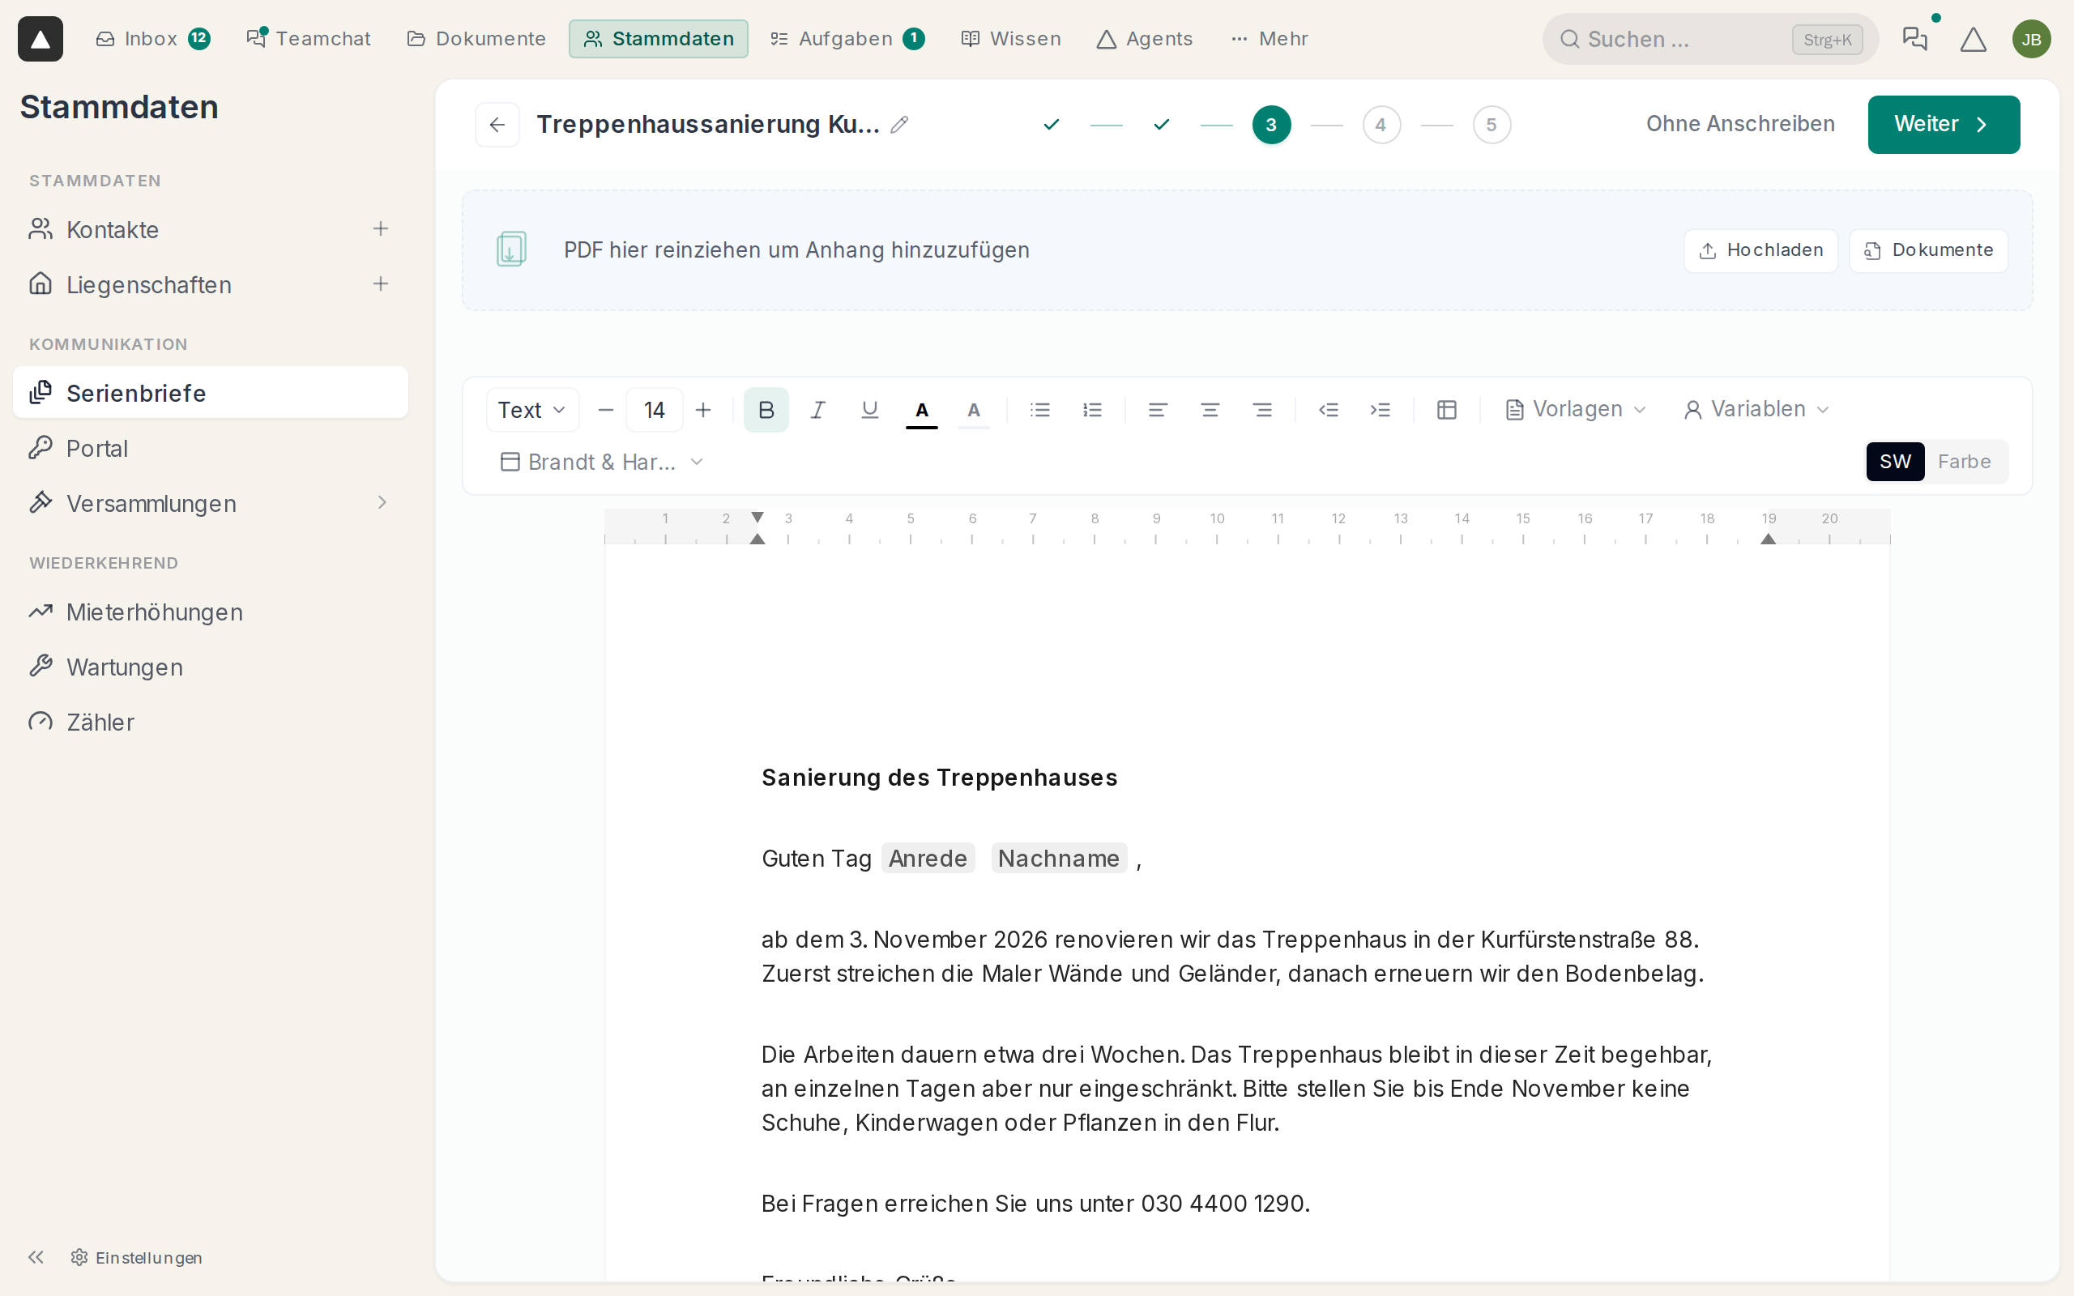The width and height of the screenshot is (2074, 1296).
Task: Switch print mode to SW
Action: pyautogui.click(x=1895, y=462)
